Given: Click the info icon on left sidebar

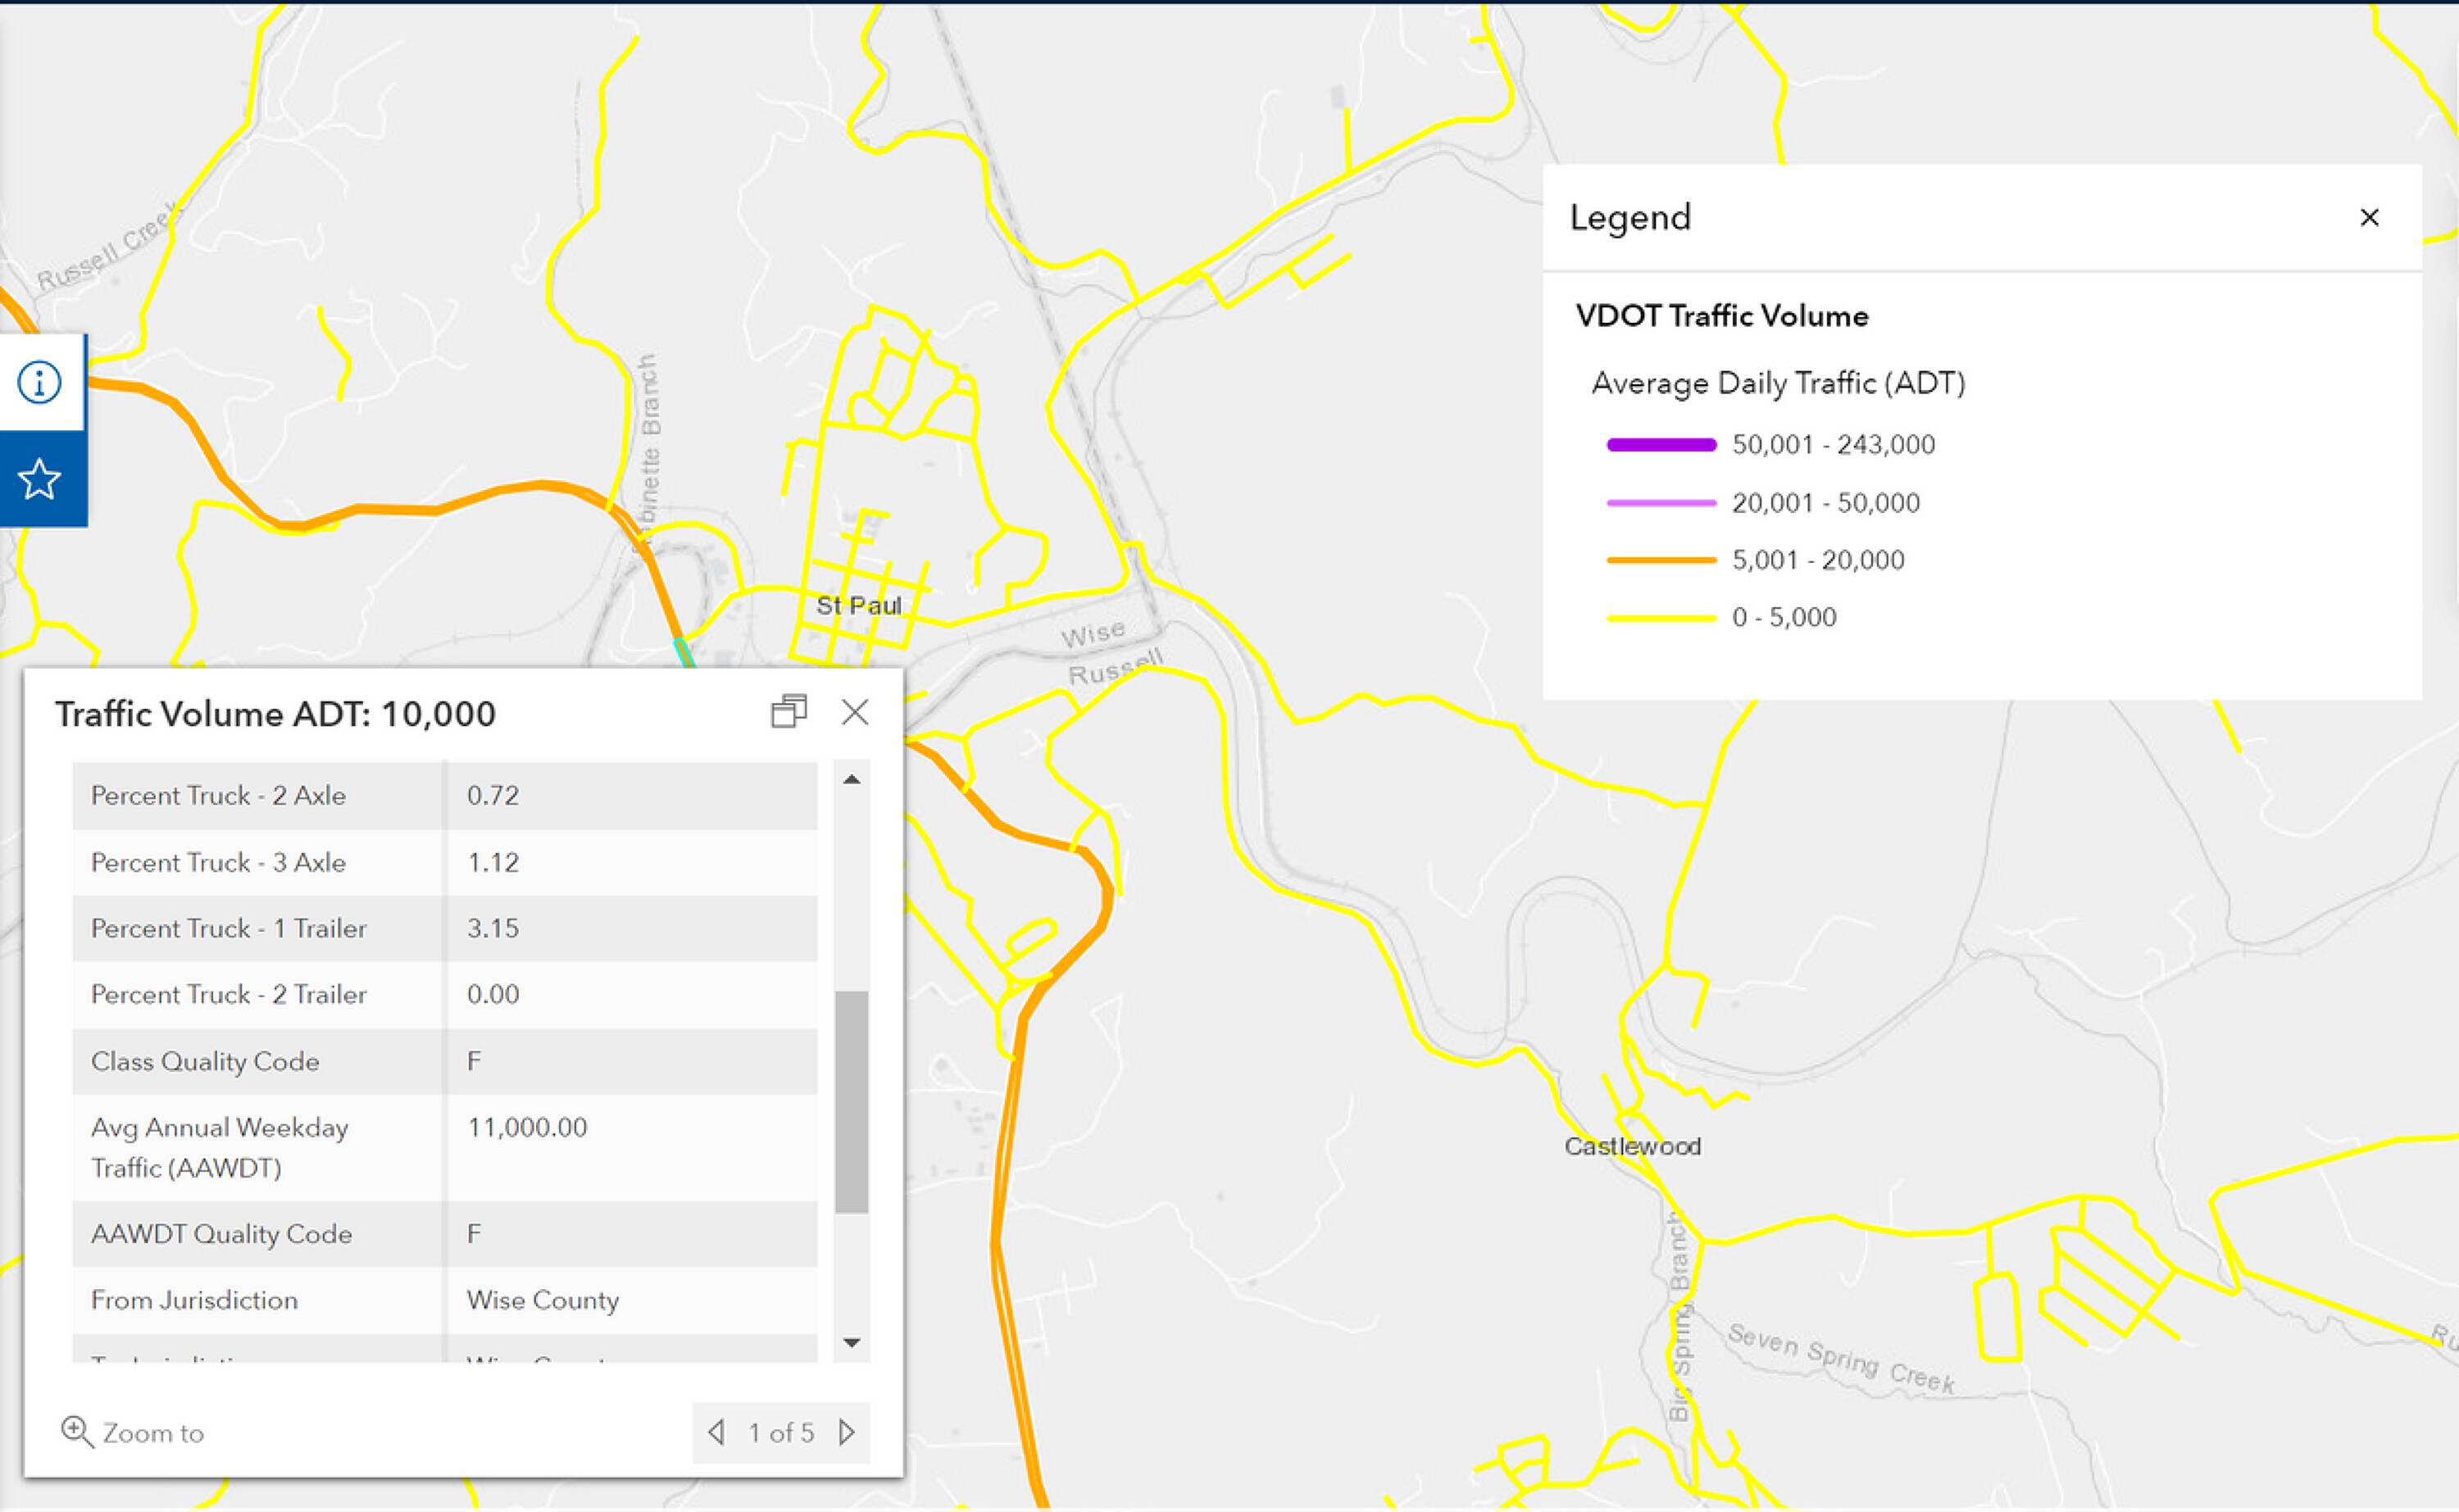Looking at the screenshot, I should point(40,382).
